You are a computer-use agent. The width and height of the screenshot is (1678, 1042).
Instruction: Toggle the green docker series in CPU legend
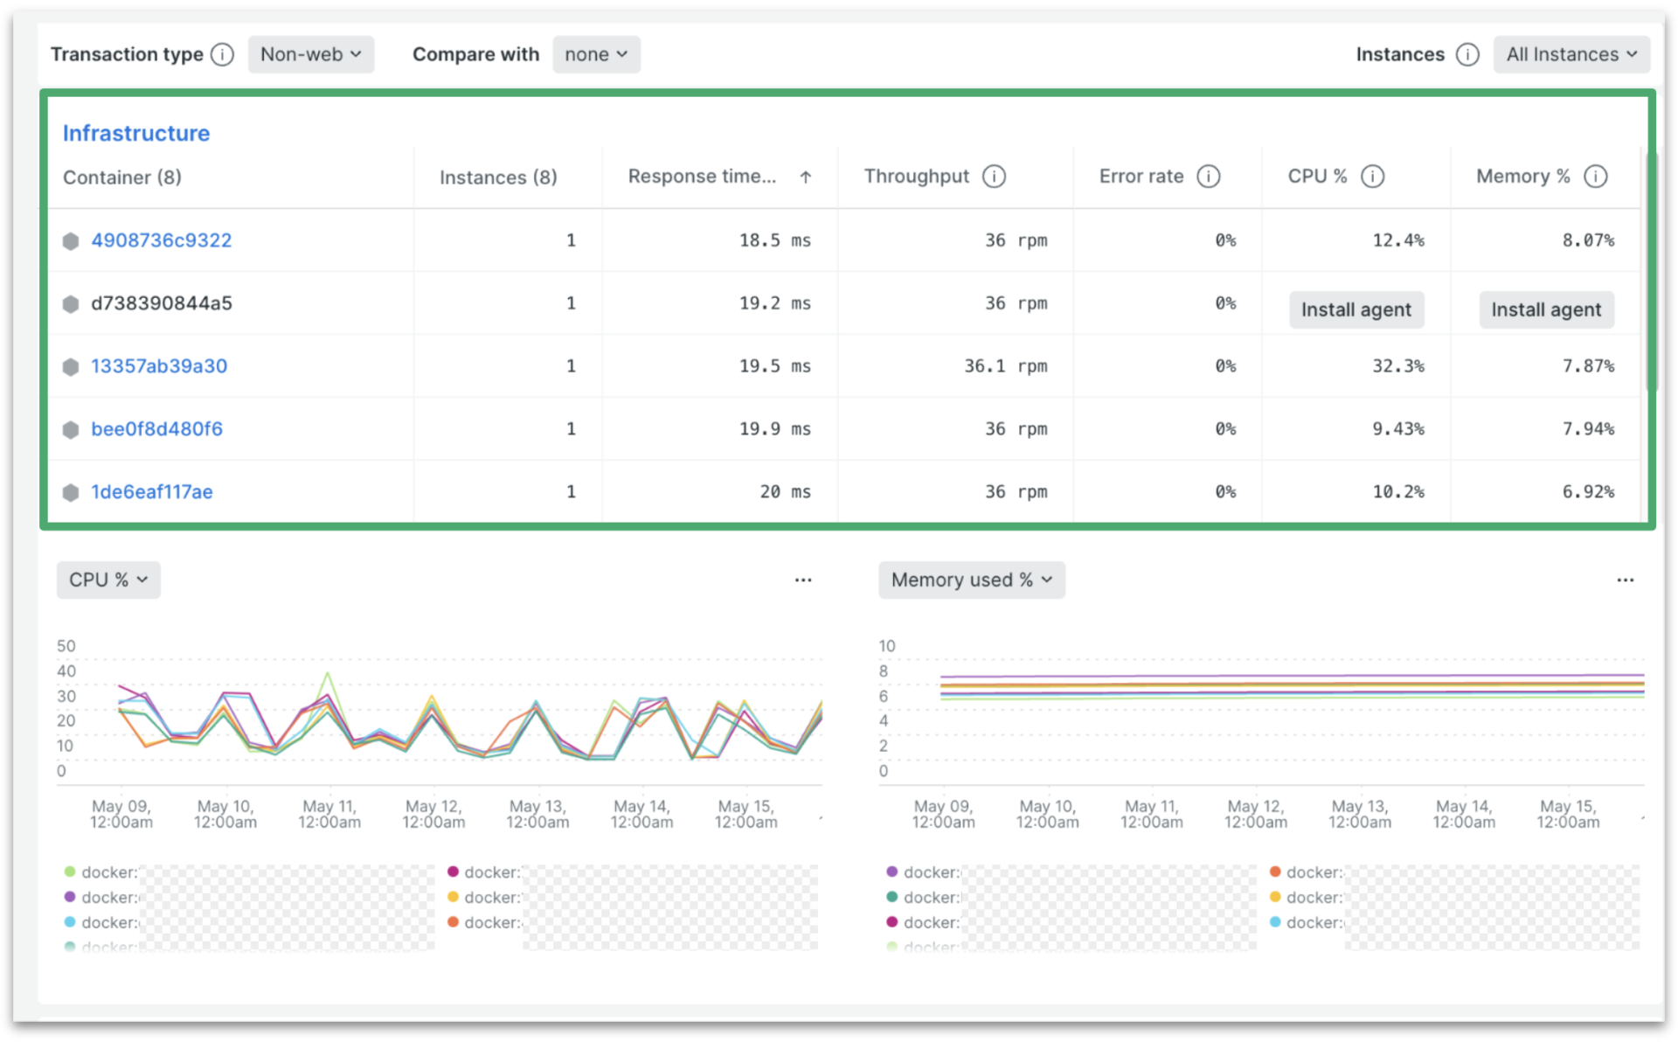(x=67, y=872)
